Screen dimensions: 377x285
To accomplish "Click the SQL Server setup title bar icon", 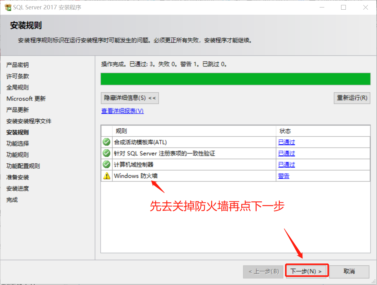I will (x=8, y=7).
